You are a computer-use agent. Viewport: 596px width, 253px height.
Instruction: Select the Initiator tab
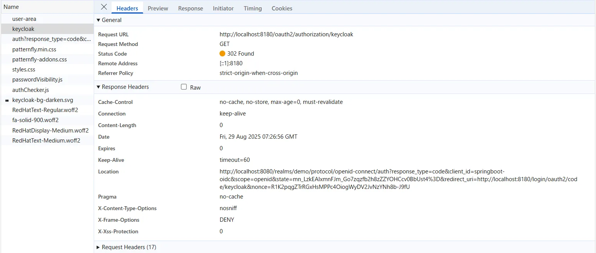pos(223,8)
